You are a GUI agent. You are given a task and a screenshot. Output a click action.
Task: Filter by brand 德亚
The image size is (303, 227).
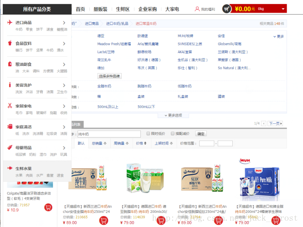click(x=101, y=36)
